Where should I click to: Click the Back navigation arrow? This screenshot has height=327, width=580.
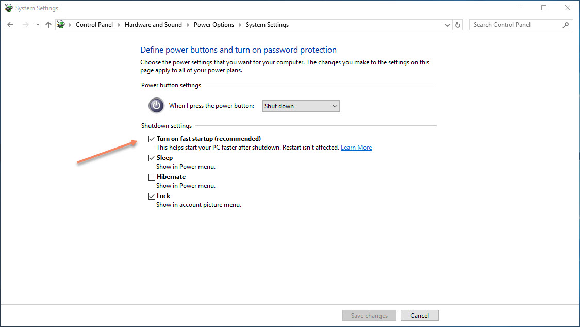click(10, 24)
